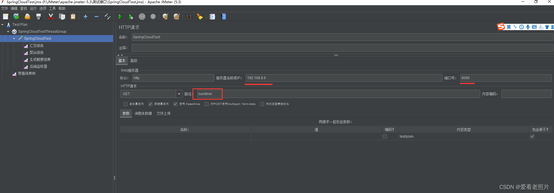Viewport: 554px width, 193px height.
Task: Collapse the Test Plan tree node
Action: click(3, 25)
